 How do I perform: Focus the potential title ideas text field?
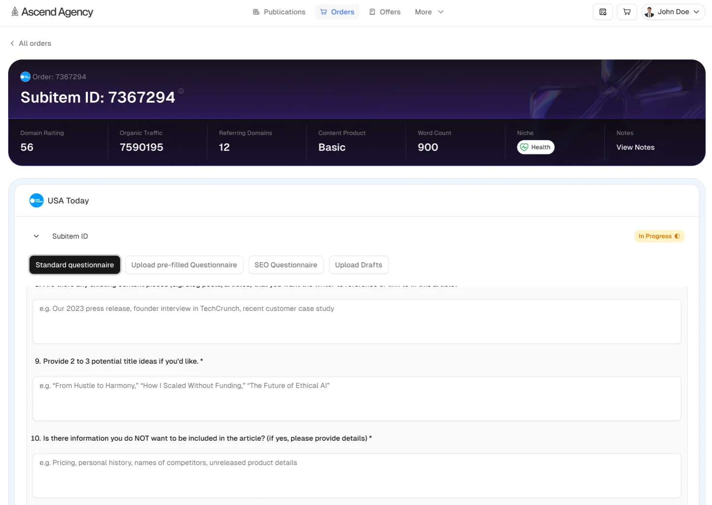pyautogui.click(x=356, y=398)
